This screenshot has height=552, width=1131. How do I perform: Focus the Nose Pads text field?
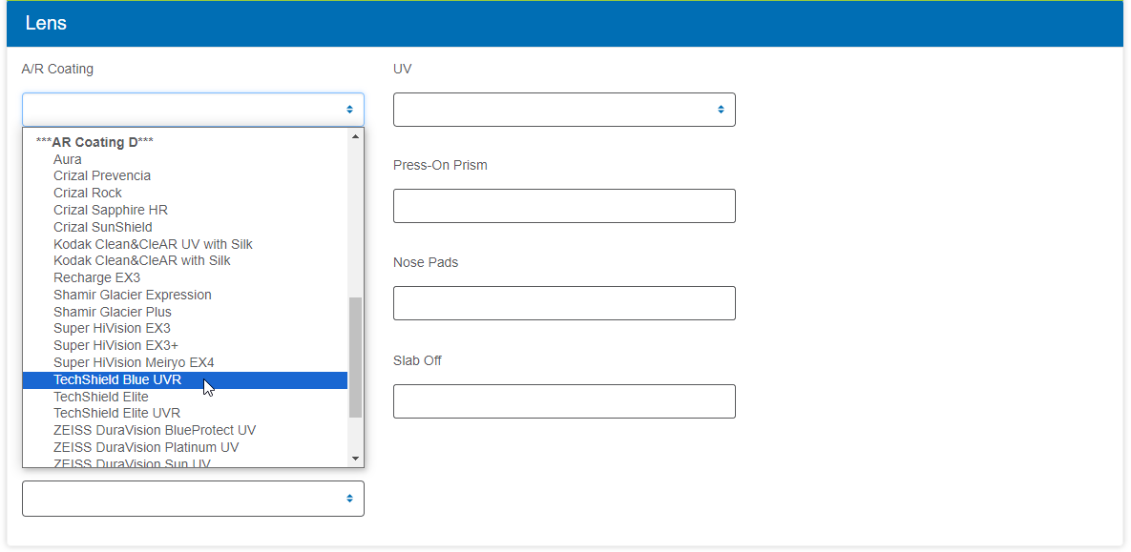(564, 303)
